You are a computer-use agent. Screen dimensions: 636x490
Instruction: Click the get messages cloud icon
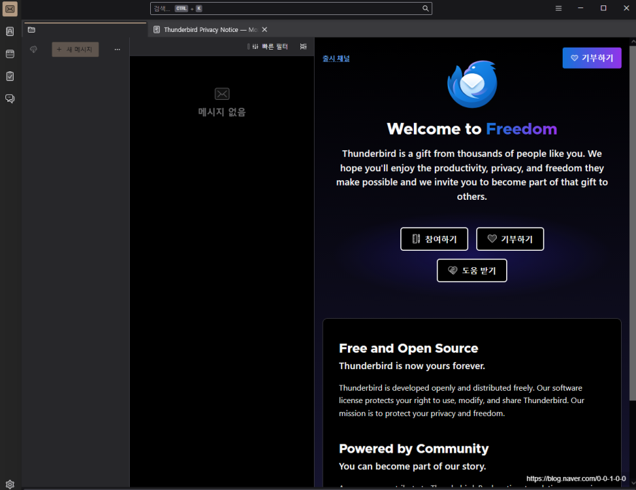[34, 50]
